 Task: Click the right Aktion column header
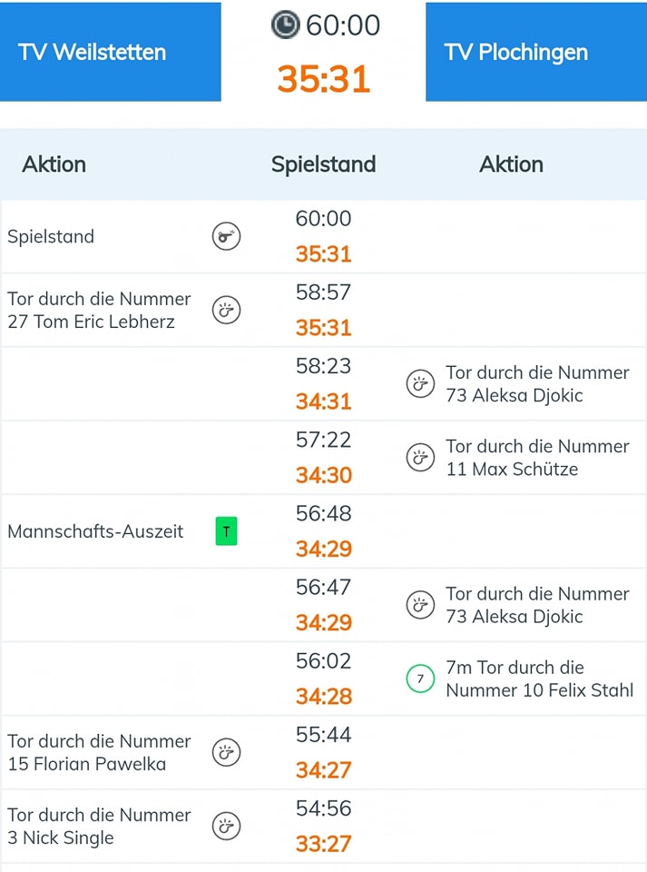[x=511, y=164]
